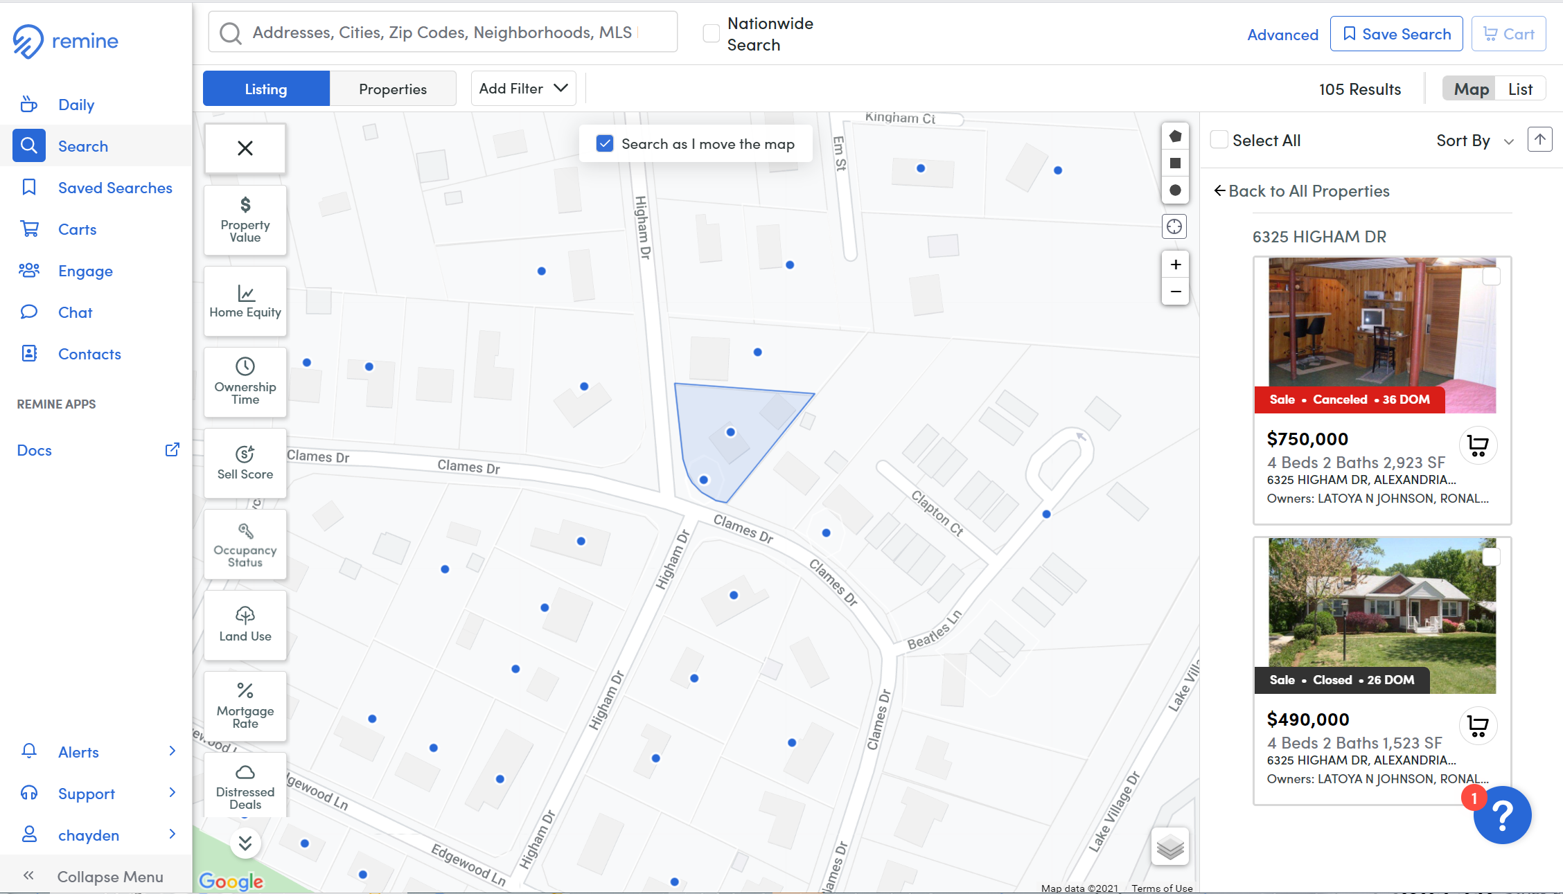Select the $490,000 listing checkbox
The height and width of the screenshot is (894, 1563).
point(1491,557)
